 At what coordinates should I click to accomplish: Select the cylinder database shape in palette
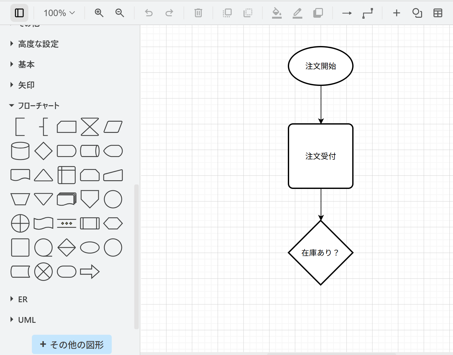20,151
